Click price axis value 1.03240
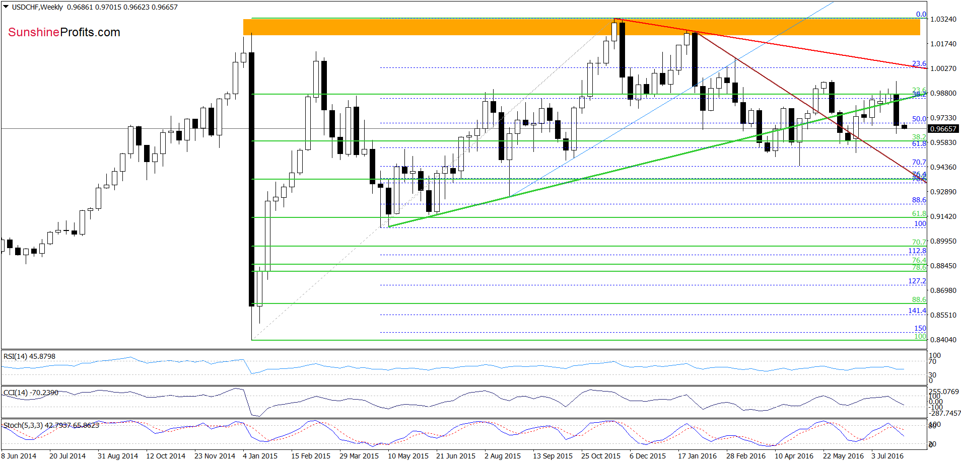 point(943,19)
